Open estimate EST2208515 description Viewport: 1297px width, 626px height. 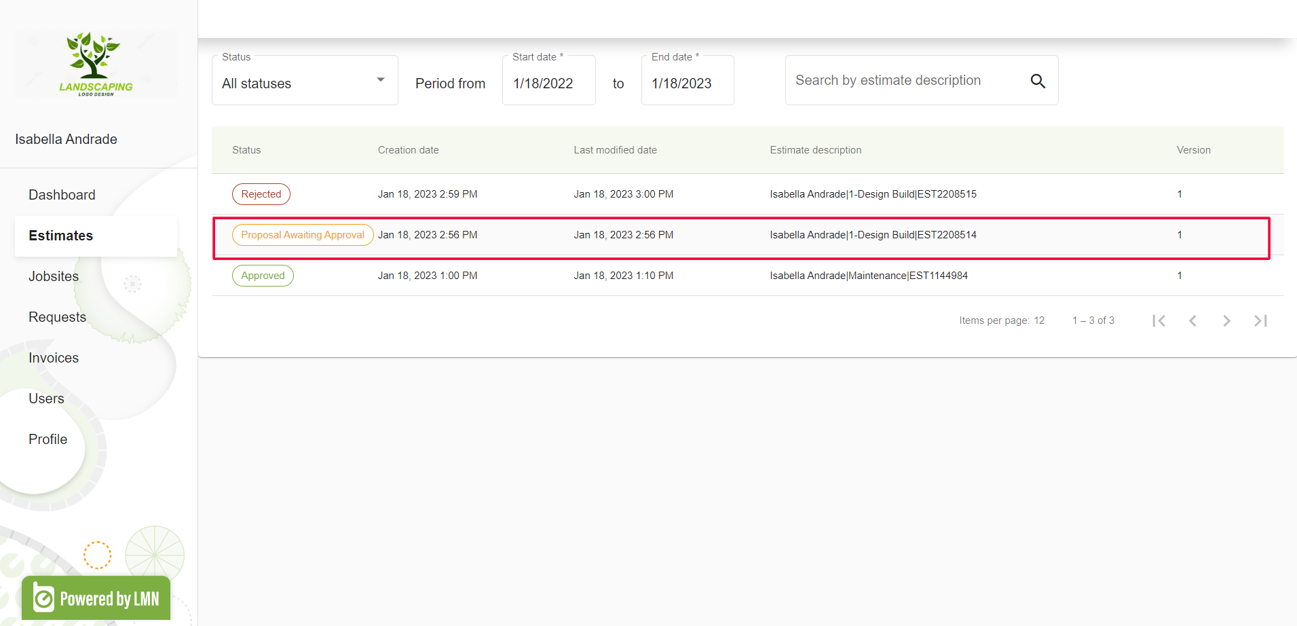coord(873,194)
